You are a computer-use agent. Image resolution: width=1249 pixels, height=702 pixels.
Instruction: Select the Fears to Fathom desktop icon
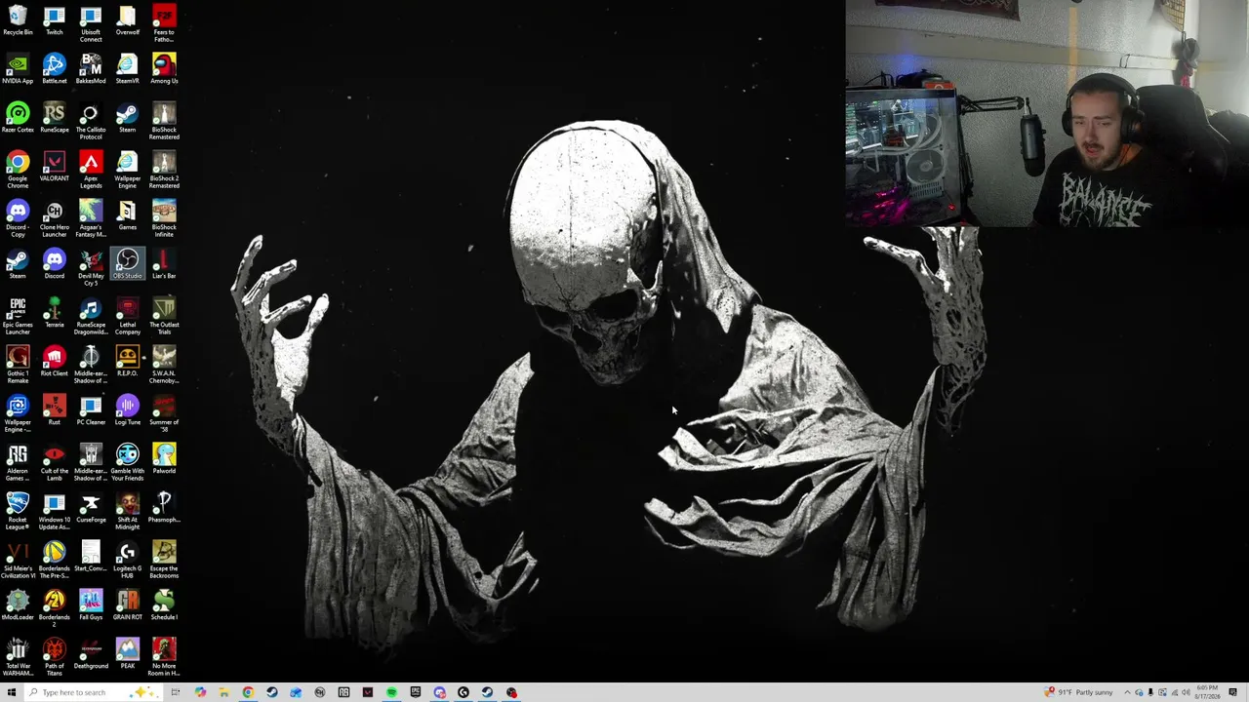coord(164,24)
